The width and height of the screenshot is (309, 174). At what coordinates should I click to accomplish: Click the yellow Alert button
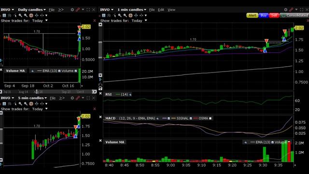252,15
